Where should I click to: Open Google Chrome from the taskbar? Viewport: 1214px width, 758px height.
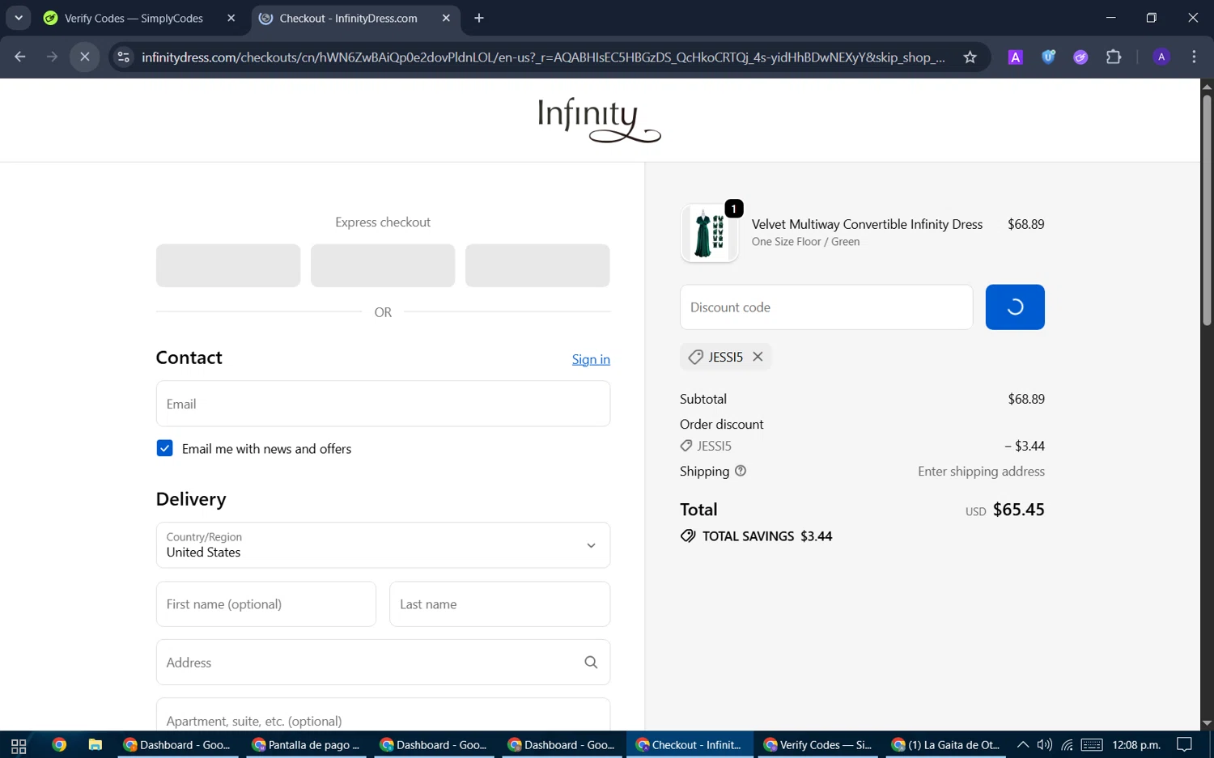(59, 745)
